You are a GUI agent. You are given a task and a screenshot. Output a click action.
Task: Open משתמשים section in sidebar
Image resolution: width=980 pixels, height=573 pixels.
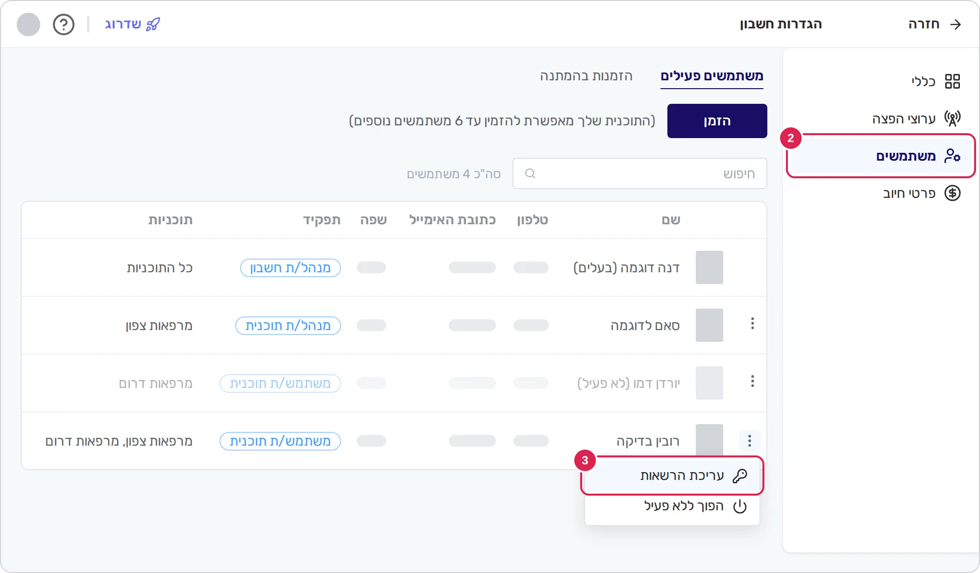(881, 156)
